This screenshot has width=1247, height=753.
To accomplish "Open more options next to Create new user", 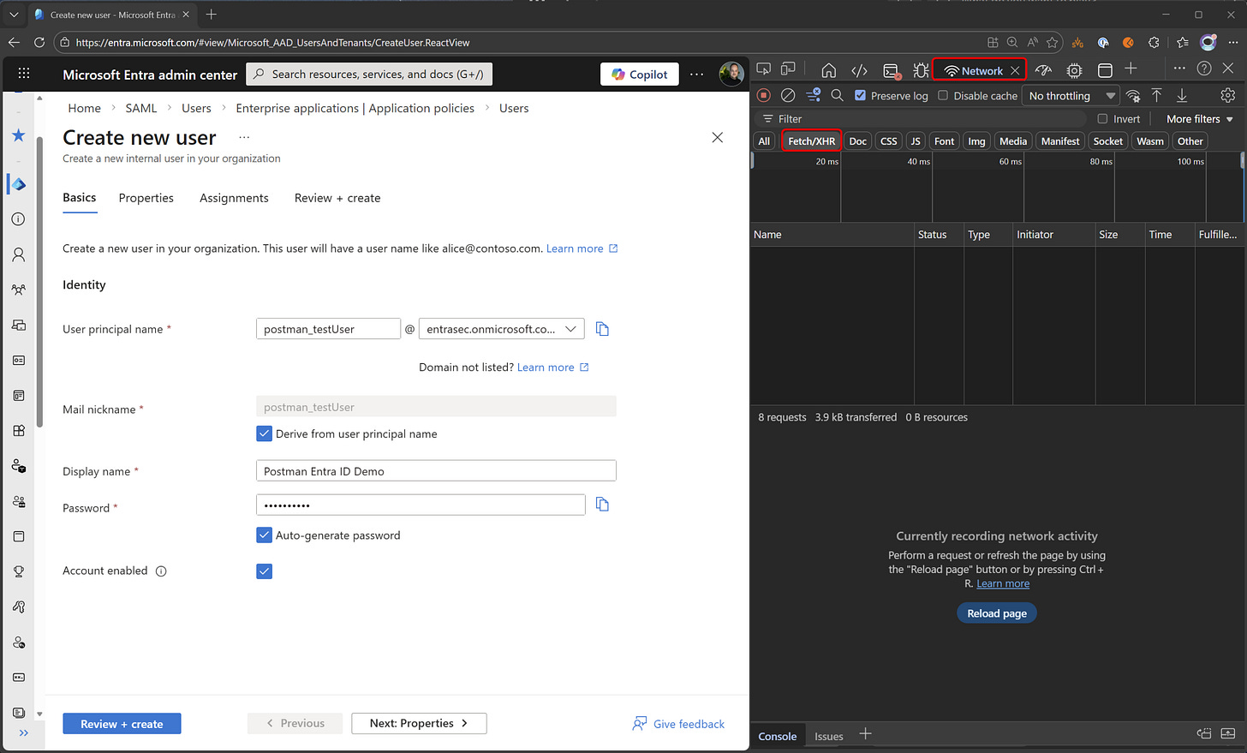I will pos(244,137).
